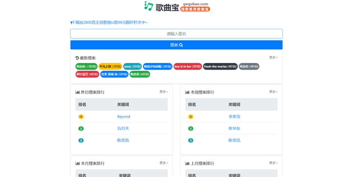Click the orange 找歌就用歌曲宝 slogan badge
Viewport: 353px width, 177px height.
pyautogui.click(x=195, y=9)
